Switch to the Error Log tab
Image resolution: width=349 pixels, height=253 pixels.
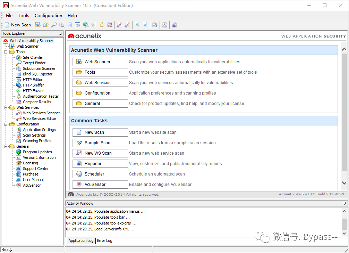(104, 241)
